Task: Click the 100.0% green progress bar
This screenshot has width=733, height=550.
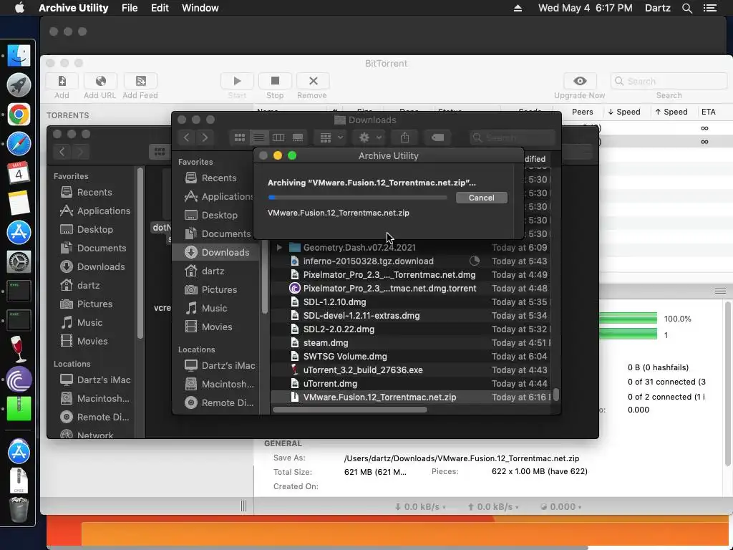Action: (x=628, y=319)
